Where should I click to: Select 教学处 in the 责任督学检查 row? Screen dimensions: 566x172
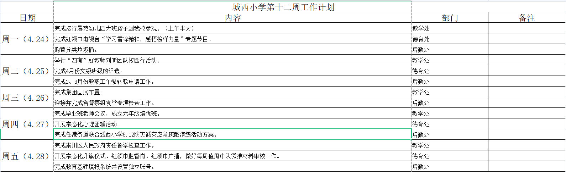(x=450, y=145)
